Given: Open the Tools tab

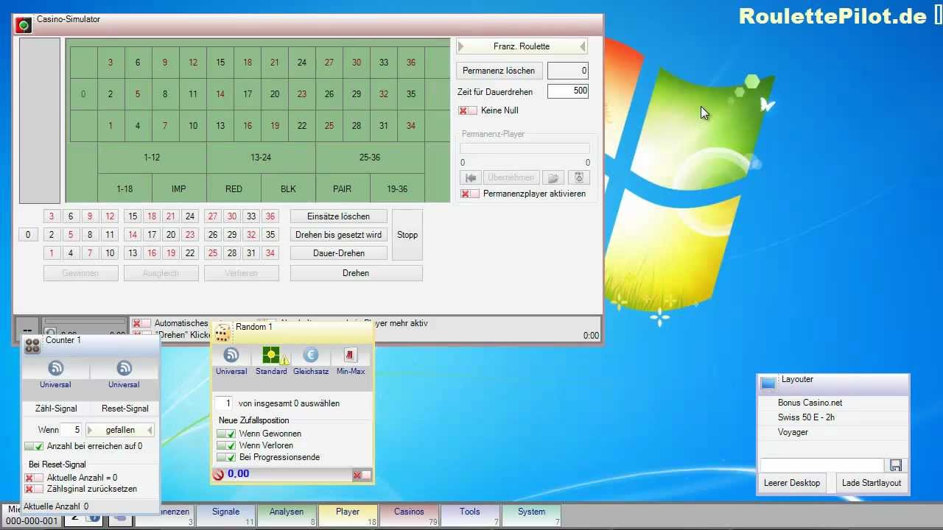Looking at the screenshot, I should pos(470,516).
